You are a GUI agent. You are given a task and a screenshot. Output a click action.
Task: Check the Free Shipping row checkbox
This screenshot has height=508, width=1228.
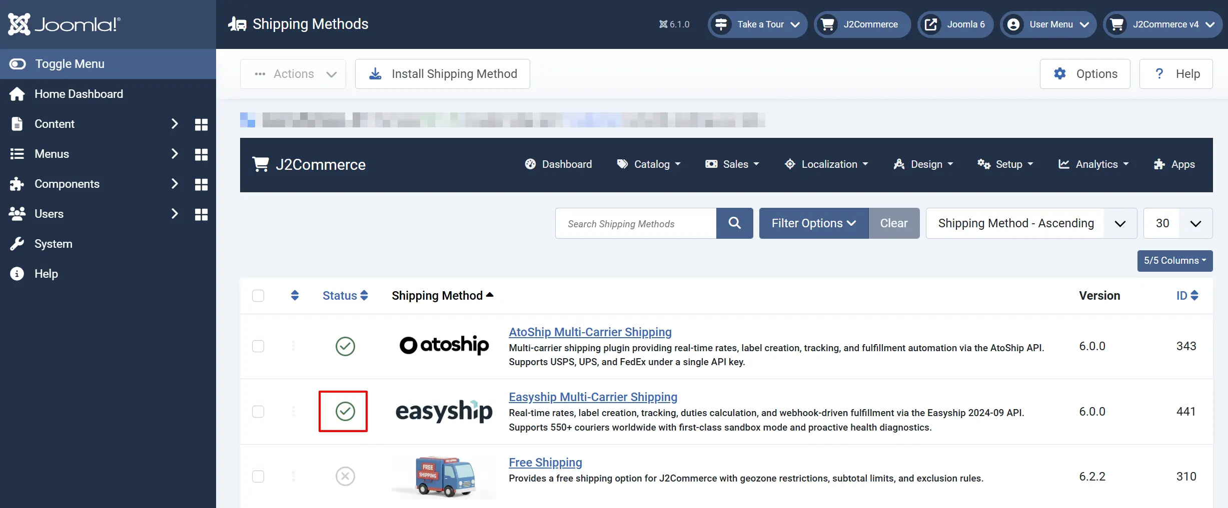pos(258,477)
